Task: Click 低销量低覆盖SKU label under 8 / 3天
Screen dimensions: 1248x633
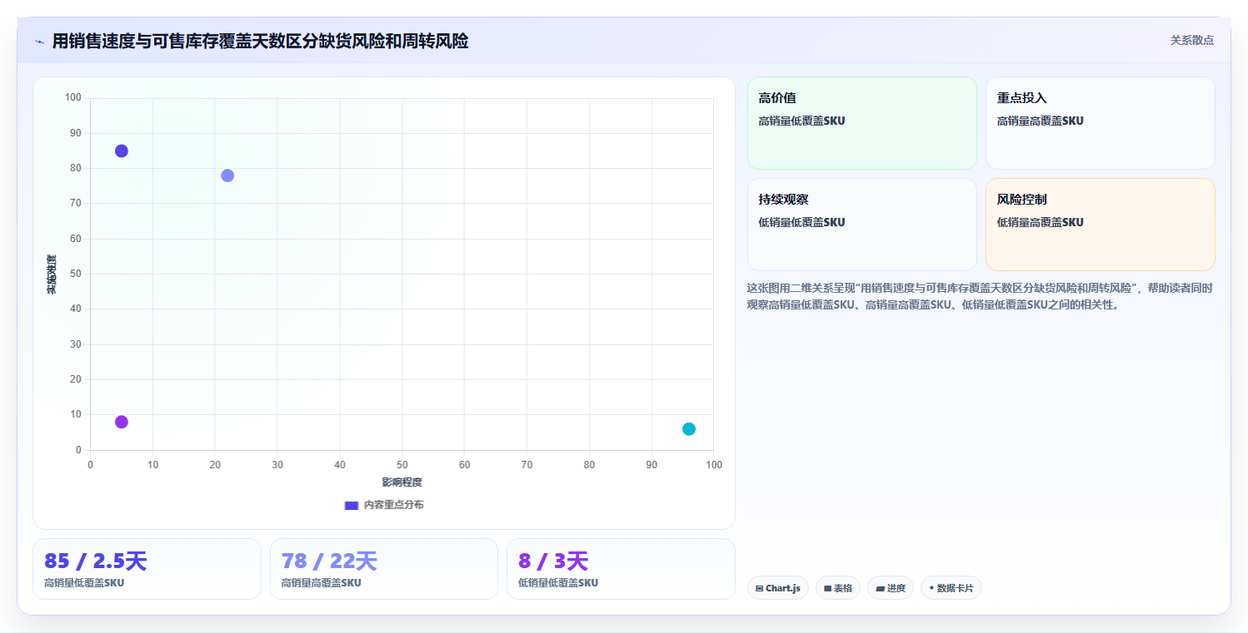Action: click(558, 583)
